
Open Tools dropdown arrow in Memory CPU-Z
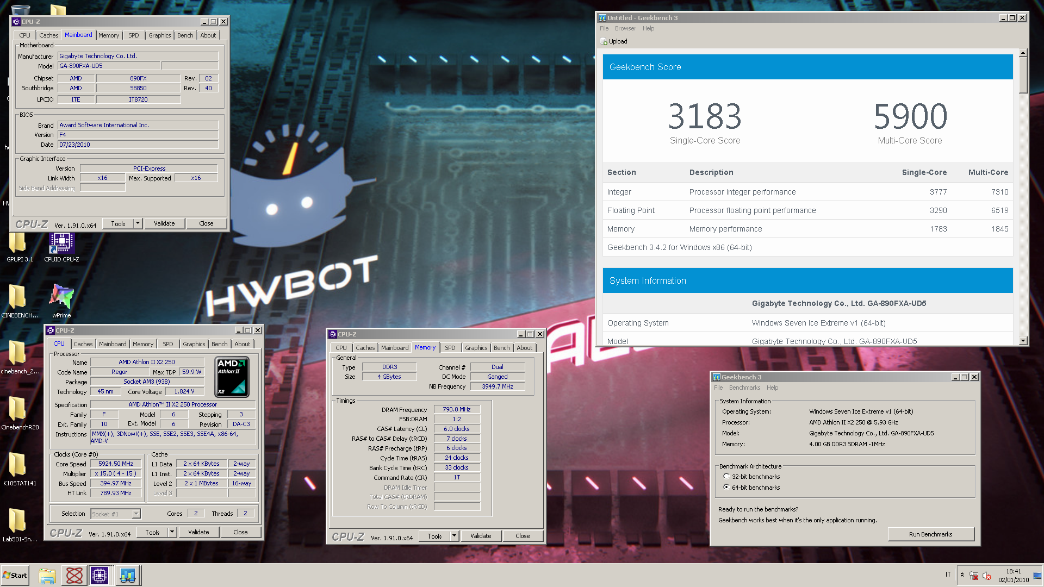455,536
